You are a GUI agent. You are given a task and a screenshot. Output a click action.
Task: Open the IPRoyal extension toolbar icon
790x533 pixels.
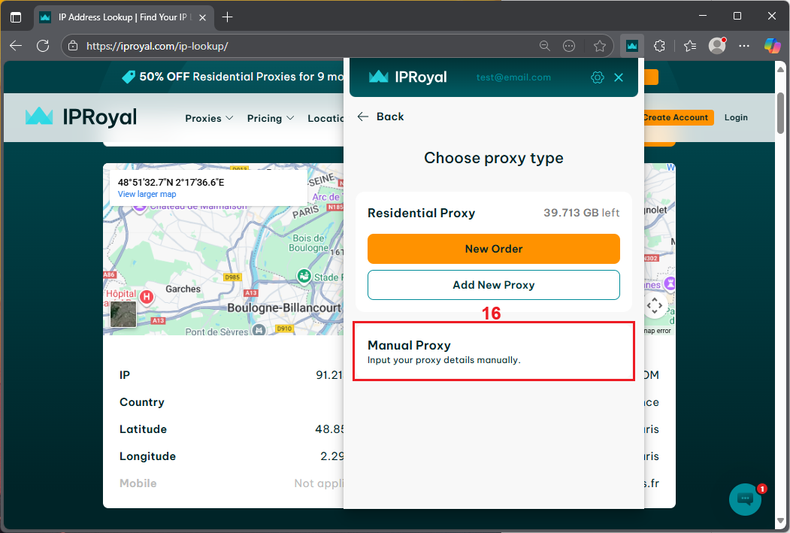coord(632,46)
